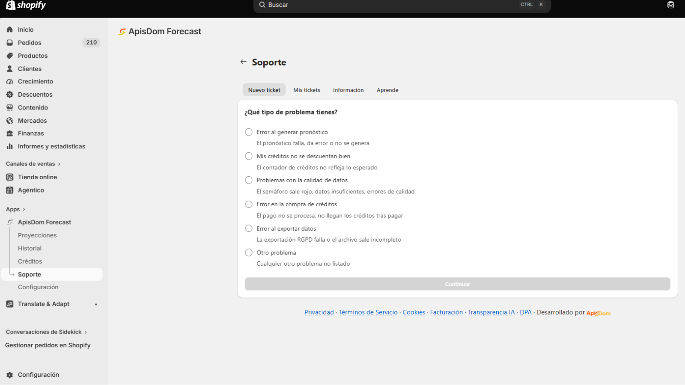
Task: Click the Mercados globe icon
Action: click(x=10, y=121)
